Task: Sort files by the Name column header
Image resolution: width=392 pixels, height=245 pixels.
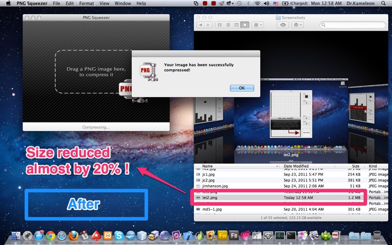Action: click(237, 166)
